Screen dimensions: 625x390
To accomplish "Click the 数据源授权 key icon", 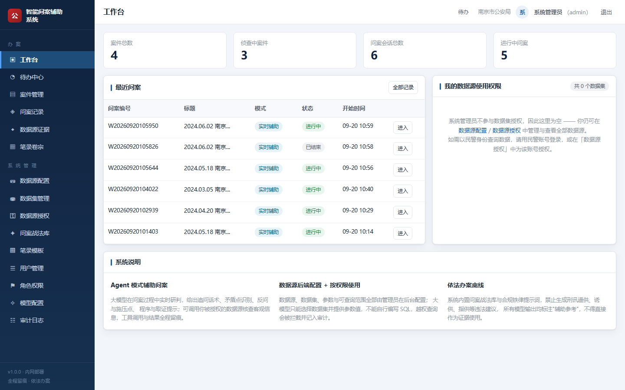I will [13, 216].
